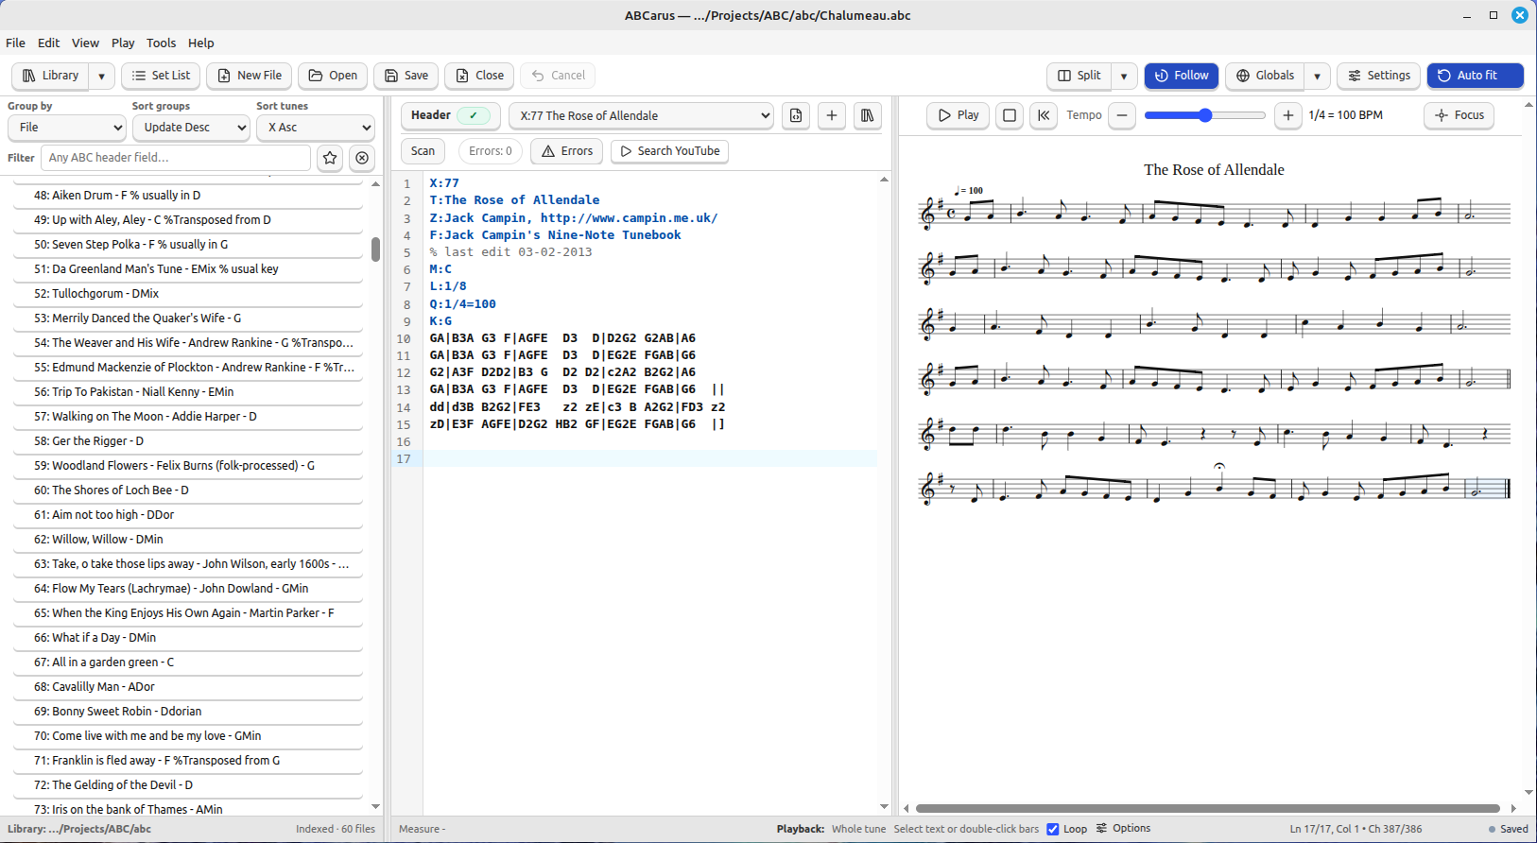This screenshot has height=843, width=1537.
Task: Increase tempo with the plus icon
Action: [x=1287, y=115]
